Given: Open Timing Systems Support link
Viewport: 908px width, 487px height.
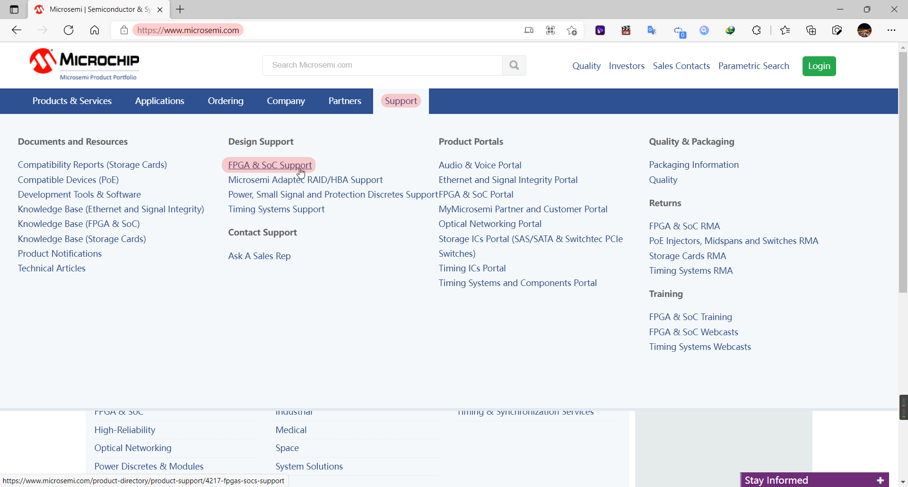Looking at the screenshot, I should 276,209.
